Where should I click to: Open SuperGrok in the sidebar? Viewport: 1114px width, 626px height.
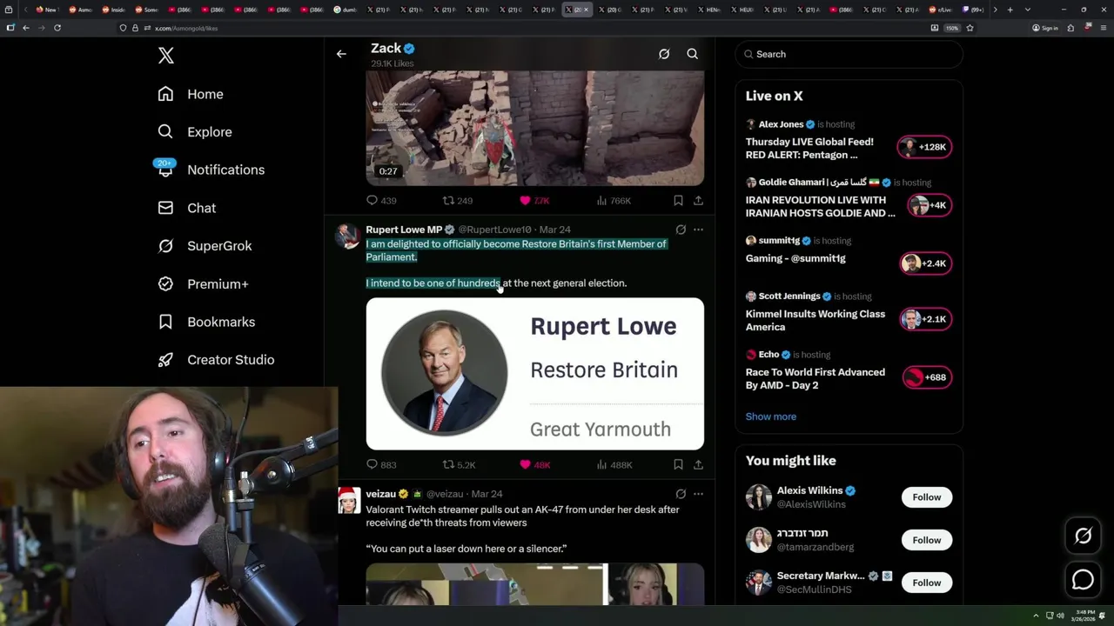205,246
